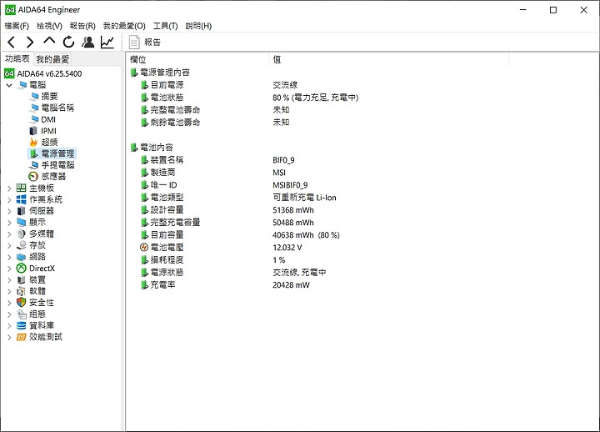Click the 電池內容 section header
Image resolution: width=600 pixels, height=432 pixels.
point(156,147)
